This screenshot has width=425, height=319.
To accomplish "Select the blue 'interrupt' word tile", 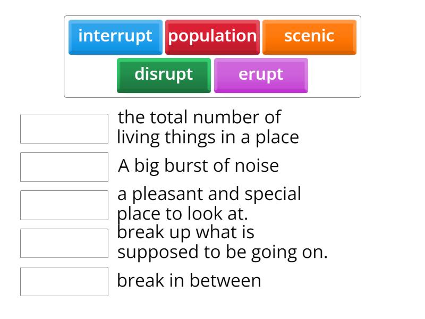I will pos(115,37).
